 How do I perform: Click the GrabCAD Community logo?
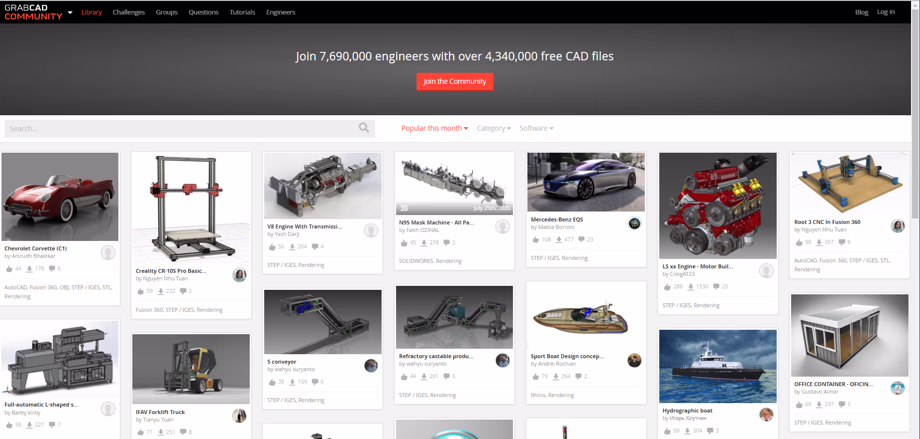pos(33,12)
